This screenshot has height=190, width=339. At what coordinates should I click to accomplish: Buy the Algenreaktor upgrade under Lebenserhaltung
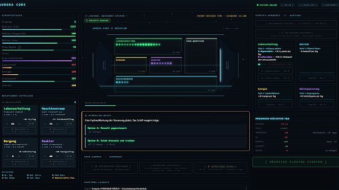pos(275,71)
